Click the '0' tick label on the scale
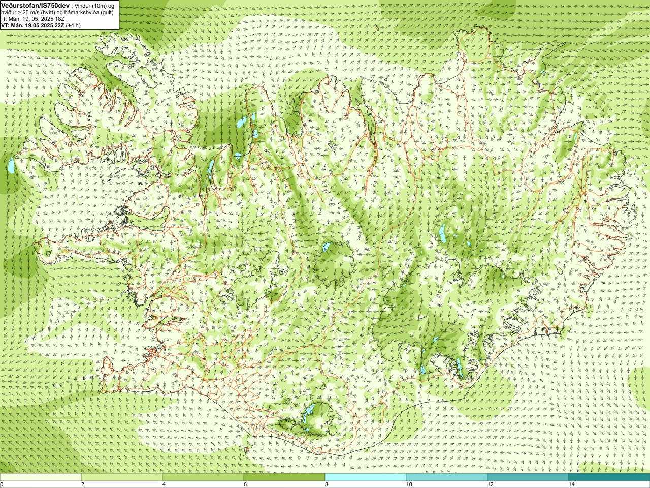 pos(2,484)
